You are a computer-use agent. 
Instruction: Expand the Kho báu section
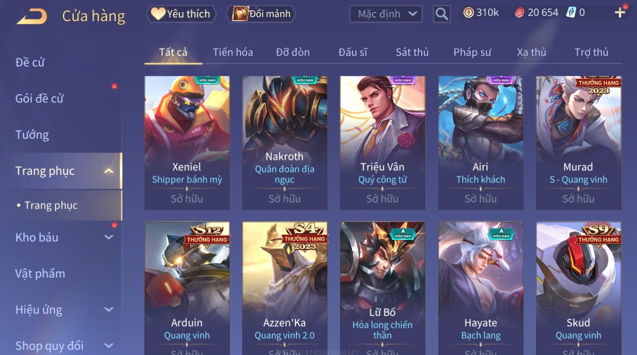pyautogui.click(x=108, y=237)
